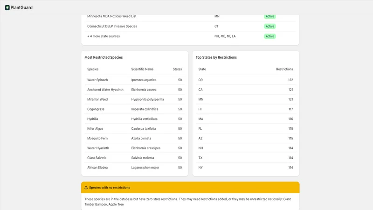Select Connecticut DEEP Invasive Species source
The height and width of the screenshot is (210, 373).
[112, 26]
